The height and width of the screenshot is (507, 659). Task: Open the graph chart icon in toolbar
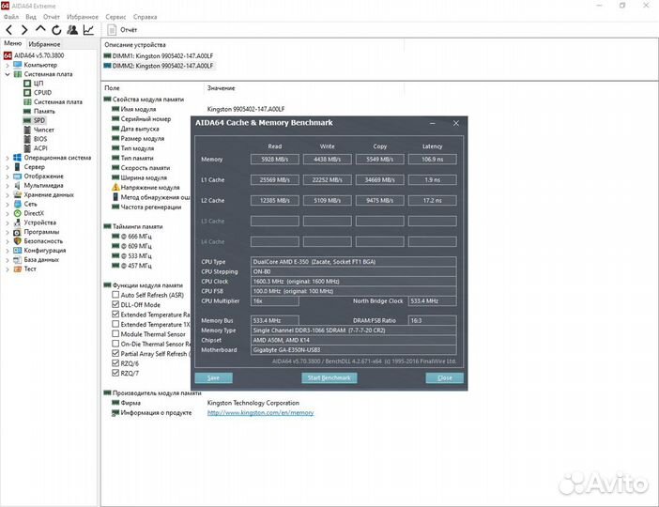point(88,30)
